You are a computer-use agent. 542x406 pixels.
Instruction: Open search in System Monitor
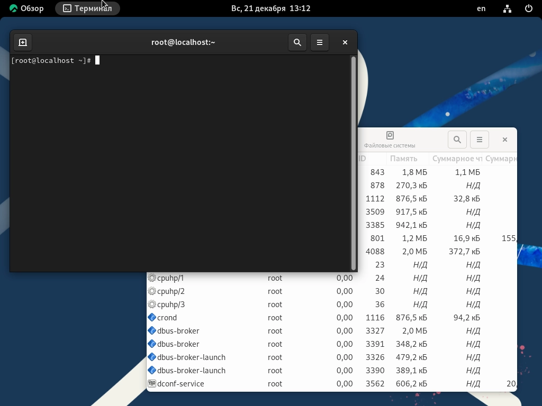[x=457, y=140]
